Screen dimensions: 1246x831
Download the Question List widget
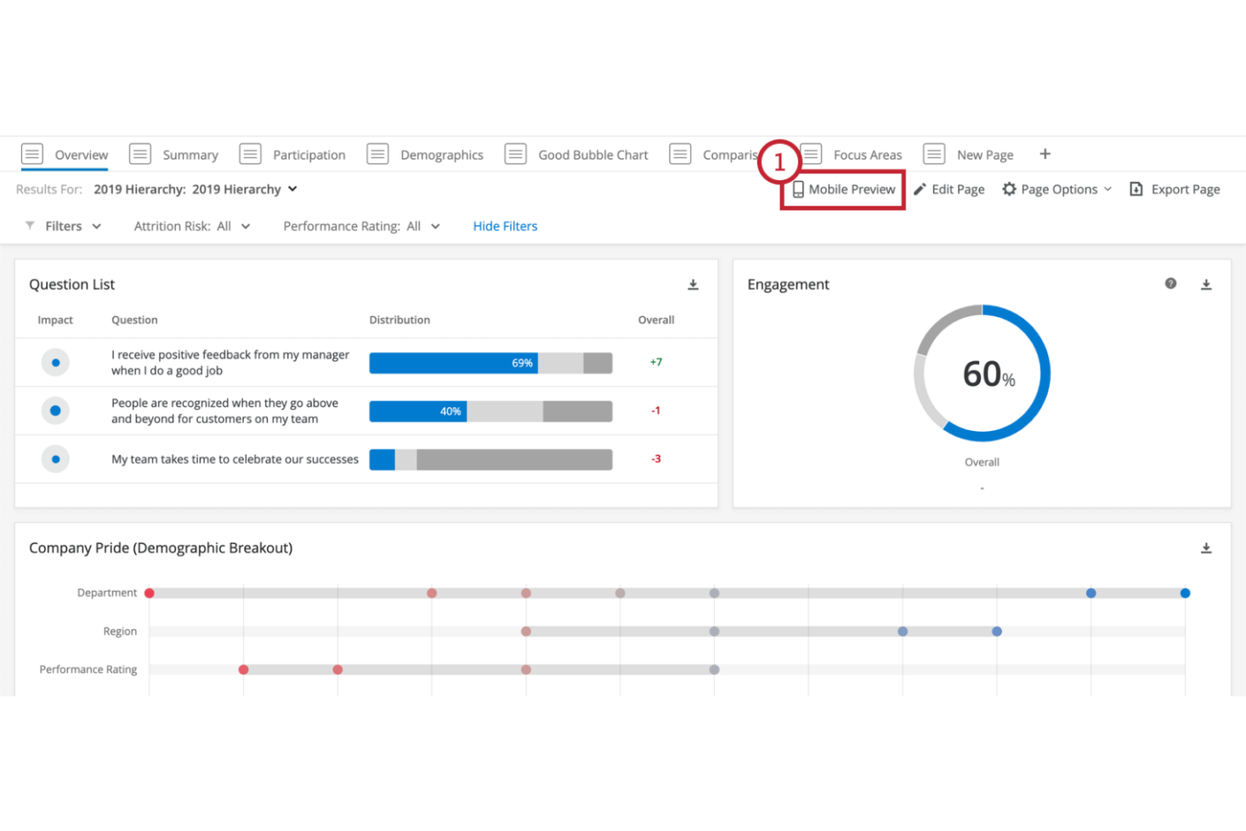693,285
